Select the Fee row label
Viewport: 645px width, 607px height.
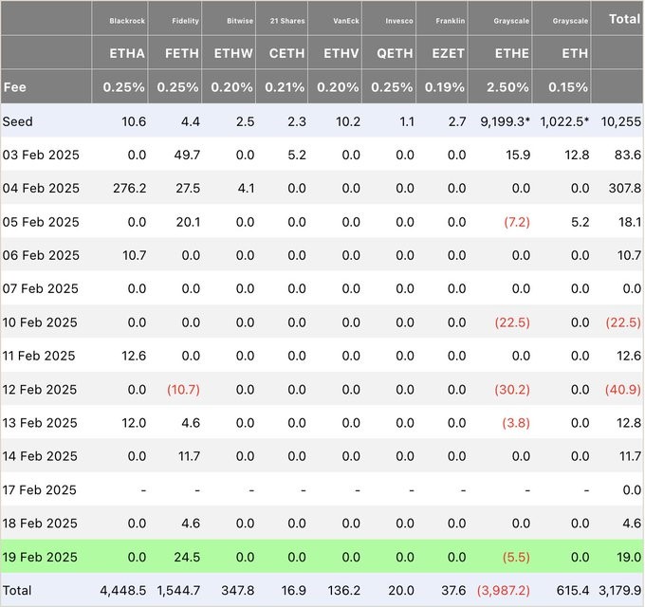(15, 87)
